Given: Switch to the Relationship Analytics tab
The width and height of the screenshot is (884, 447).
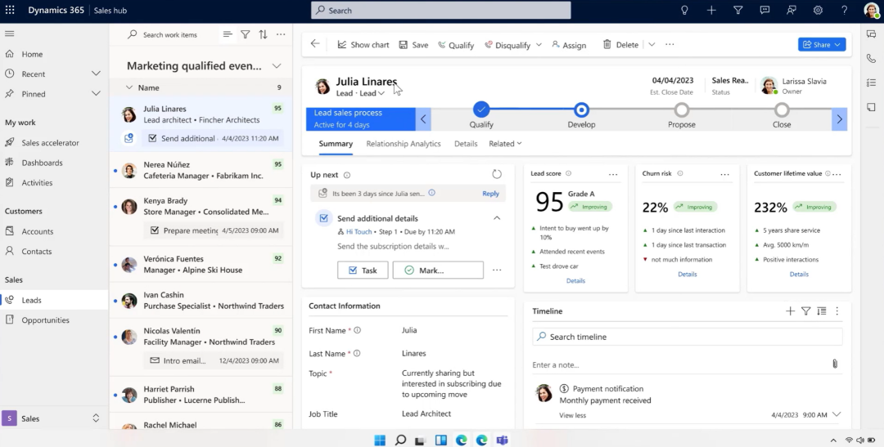Looking at the screenshot, I should (403, 144).
